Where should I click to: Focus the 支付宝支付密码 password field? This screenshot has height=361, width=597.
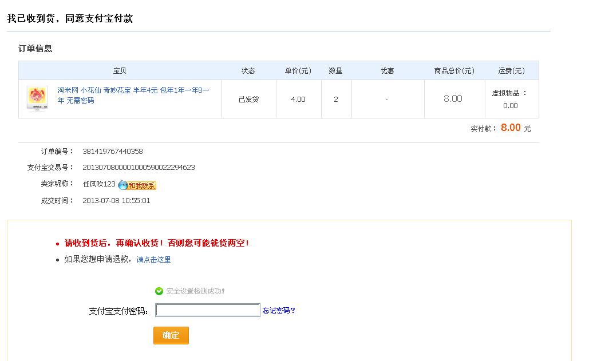208,310
